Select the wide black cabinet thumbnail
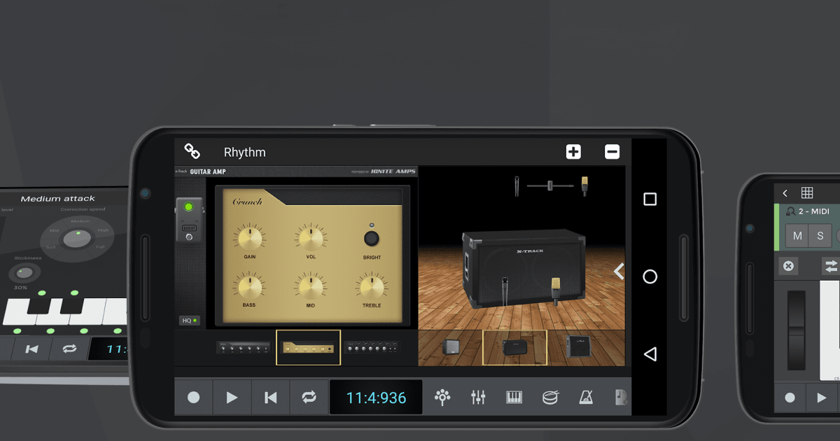The width and height of the screenshot is (840, 441). pyautogui.click(x=514, y=348)
